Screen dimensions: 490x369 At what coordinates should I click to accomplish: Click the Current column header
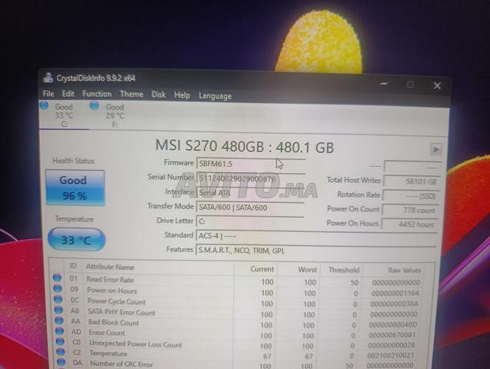[262, 269]
